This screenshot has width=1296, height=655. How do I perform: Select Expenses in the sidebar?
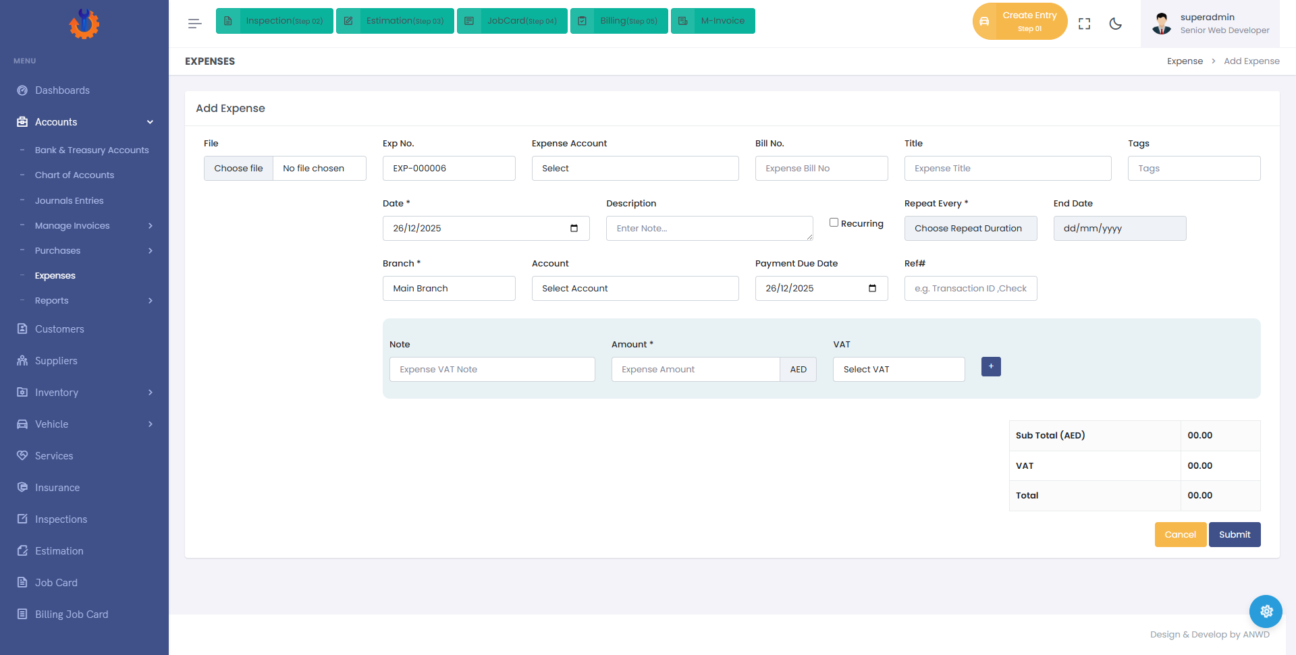tap(55, 275)
